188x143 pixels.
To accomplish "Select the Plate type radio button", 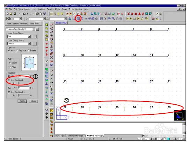I will (x=10, y=67).
